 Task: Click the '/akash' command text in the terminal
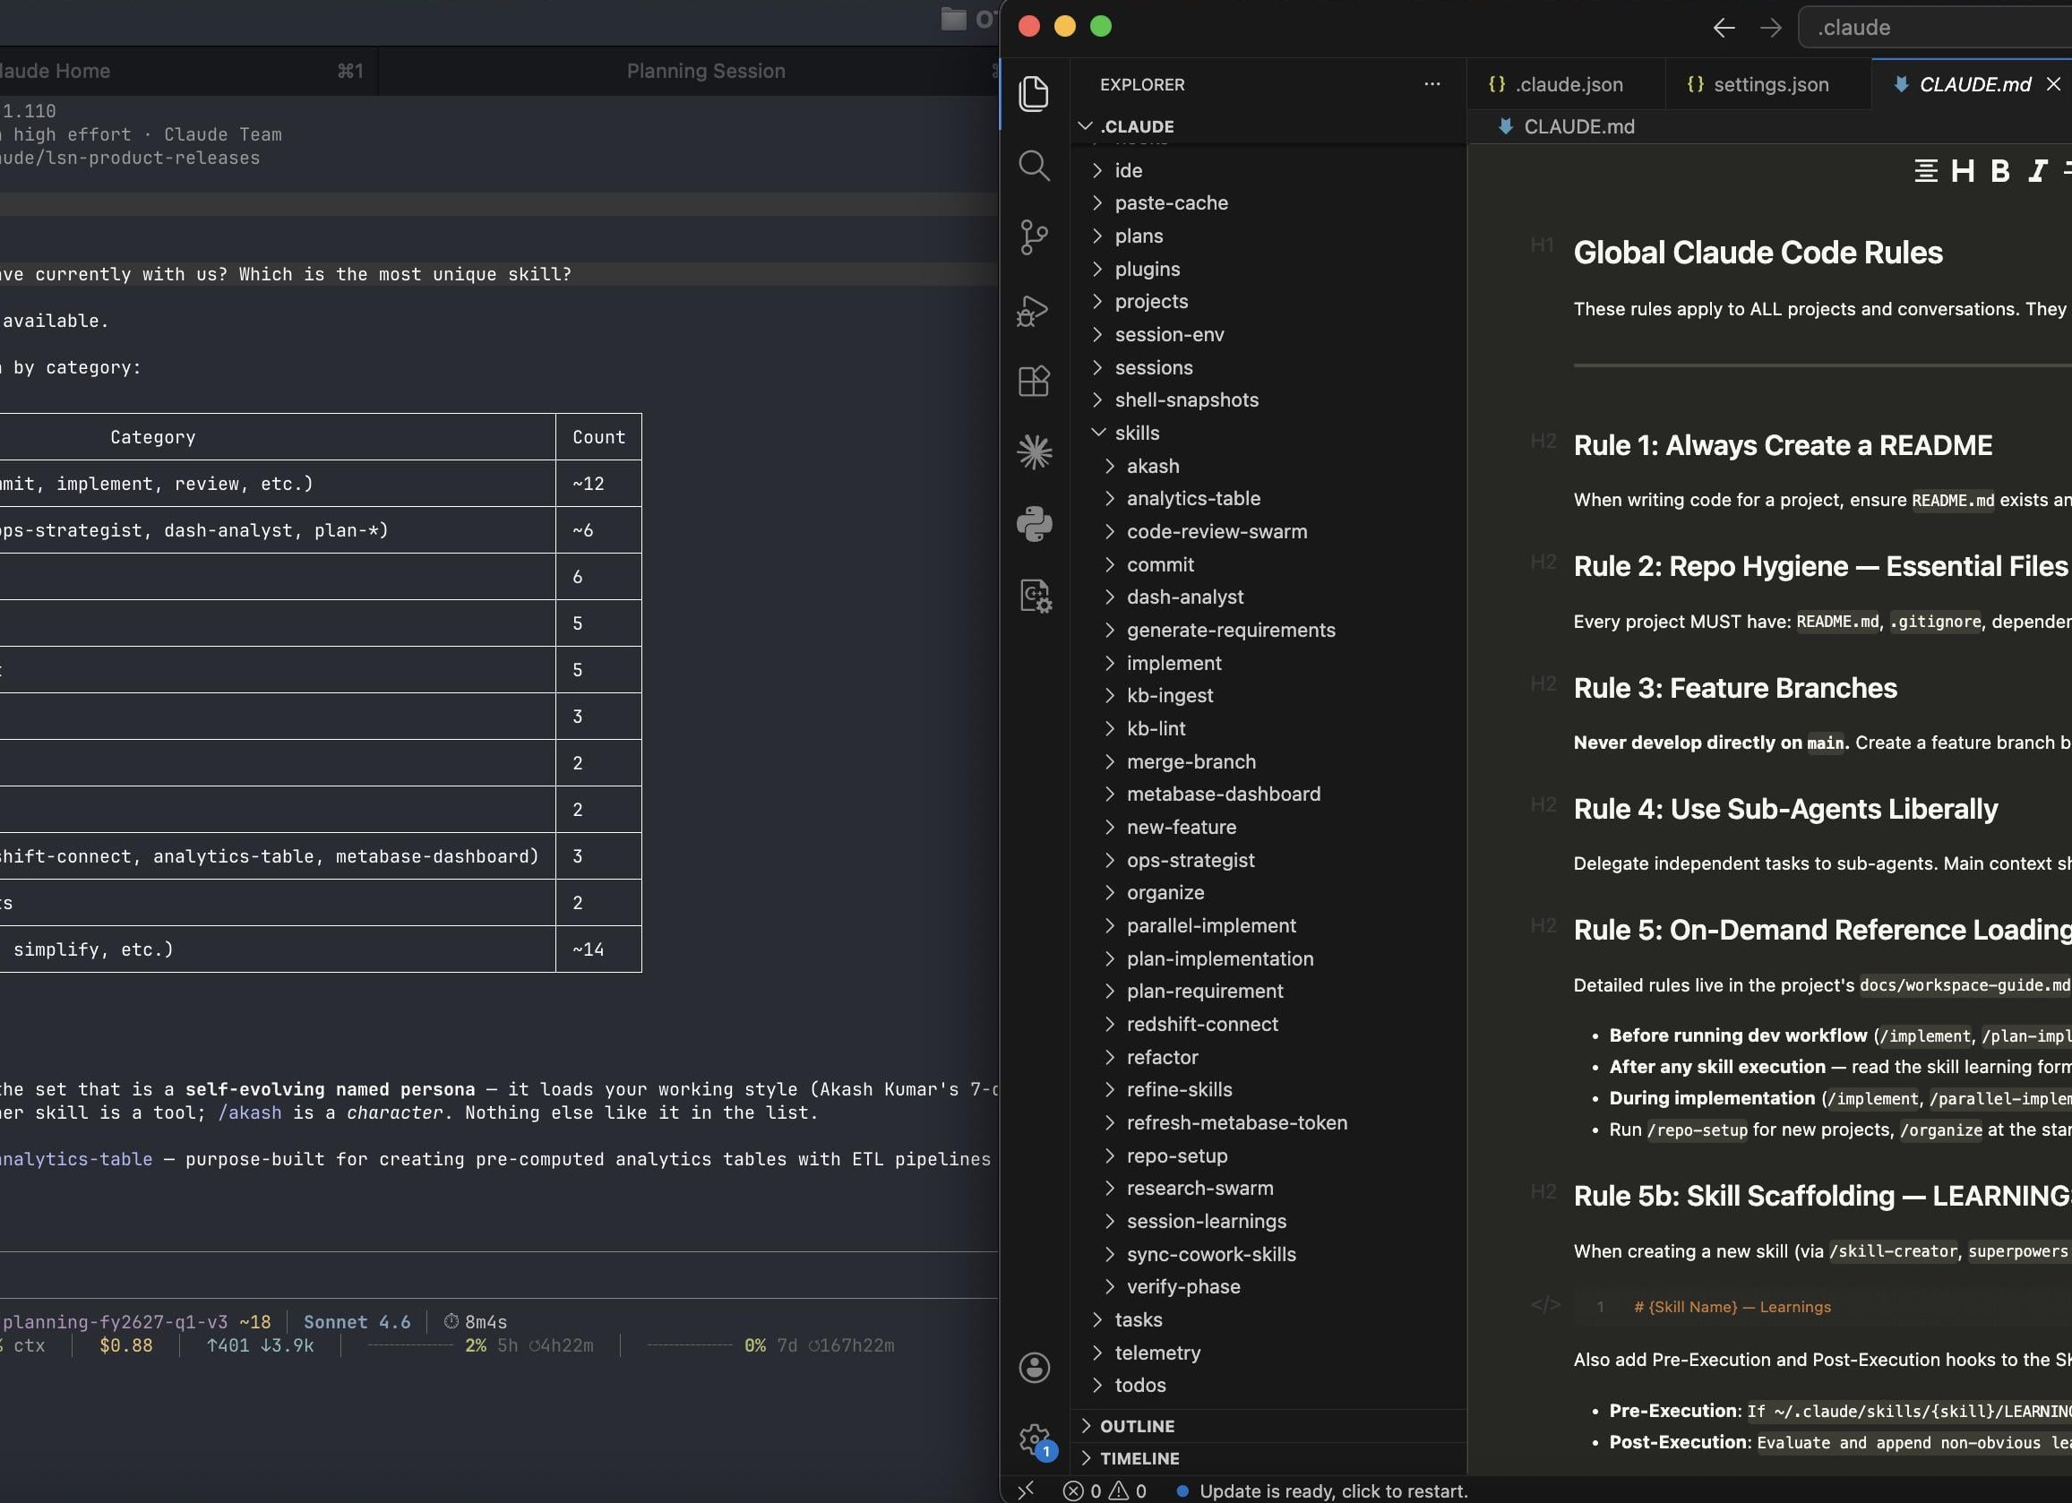249,1112
